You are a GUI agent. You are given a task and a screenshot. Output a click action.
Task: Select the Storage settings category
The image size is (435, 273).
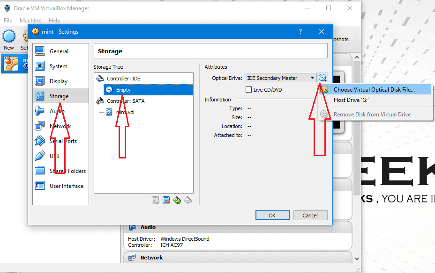[60, 96]
